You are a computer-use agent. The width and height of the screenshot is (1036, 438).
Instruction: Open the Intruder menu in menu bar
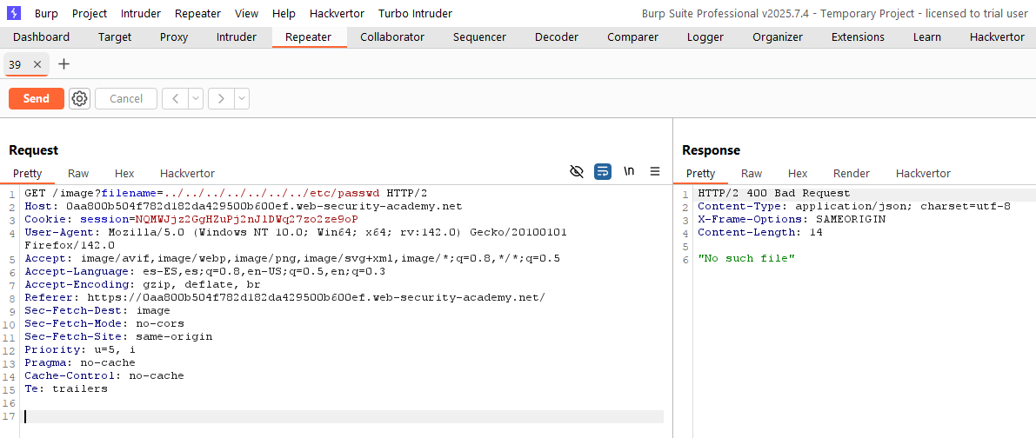click(141, 14)
